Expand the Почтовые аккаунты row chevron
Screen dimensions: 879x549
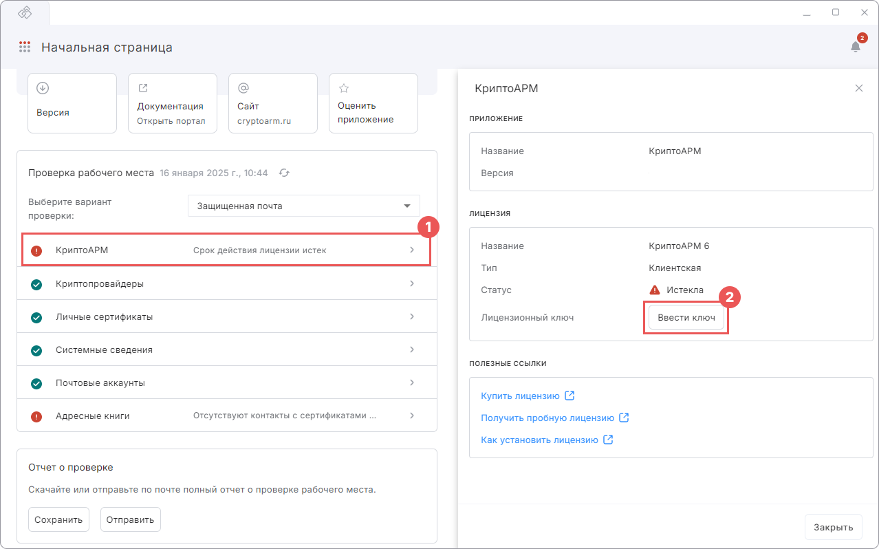[x=412, y=383]
